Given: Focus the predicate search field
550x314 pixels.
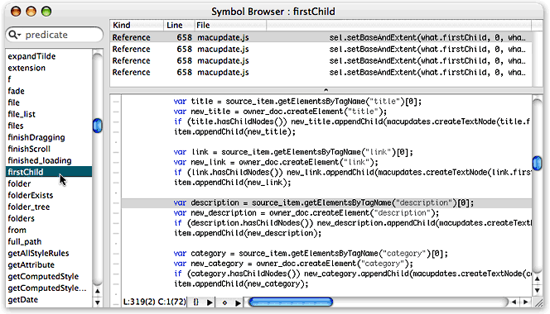Looking at the screenshot, I should pos(55,35).
